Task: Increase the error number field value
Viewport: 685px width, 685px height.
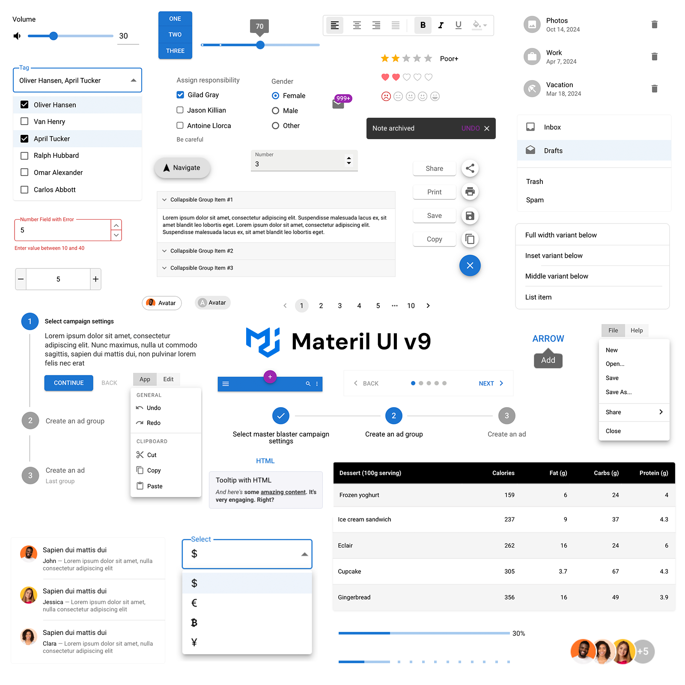Action: pyautogui.click(x=116, y=225)
